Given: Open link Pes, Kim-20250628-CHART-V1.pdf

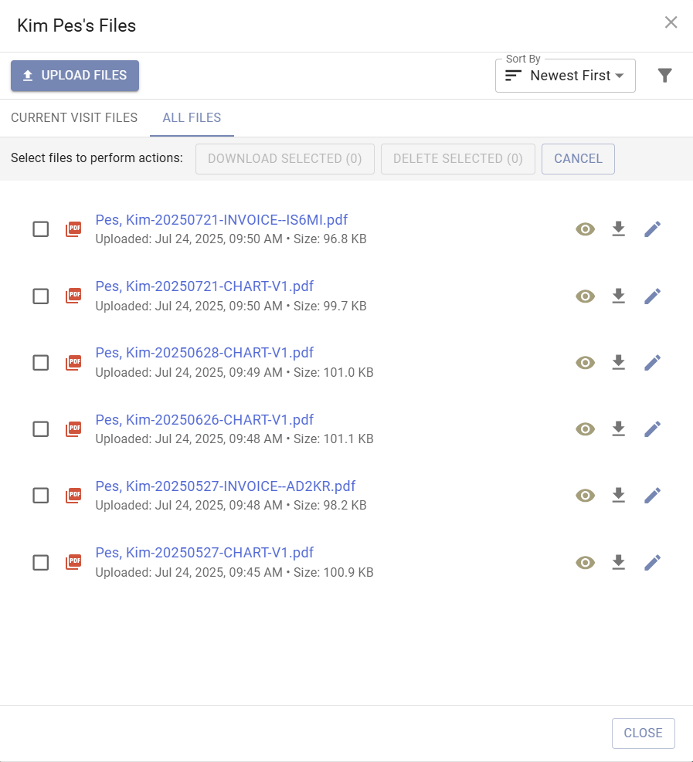Looking at the screenshot, I should click(x=204, y=353).
